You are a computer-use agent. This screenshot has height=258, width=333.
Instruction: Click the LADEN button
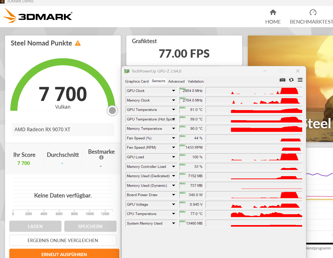35,226
